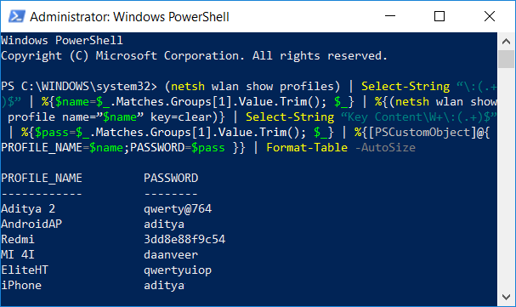Click the vertical scrollbar thumb
The image size is (516, 307).
(x=506, y=60)
